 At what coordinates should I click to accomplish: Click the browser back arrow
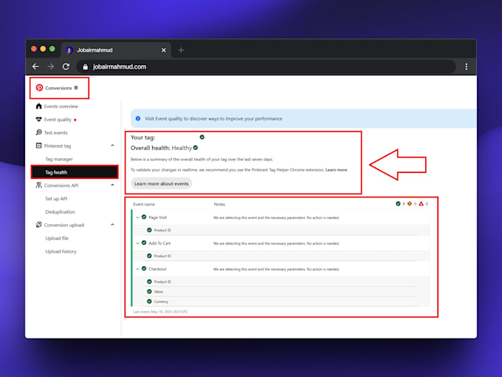35,67
